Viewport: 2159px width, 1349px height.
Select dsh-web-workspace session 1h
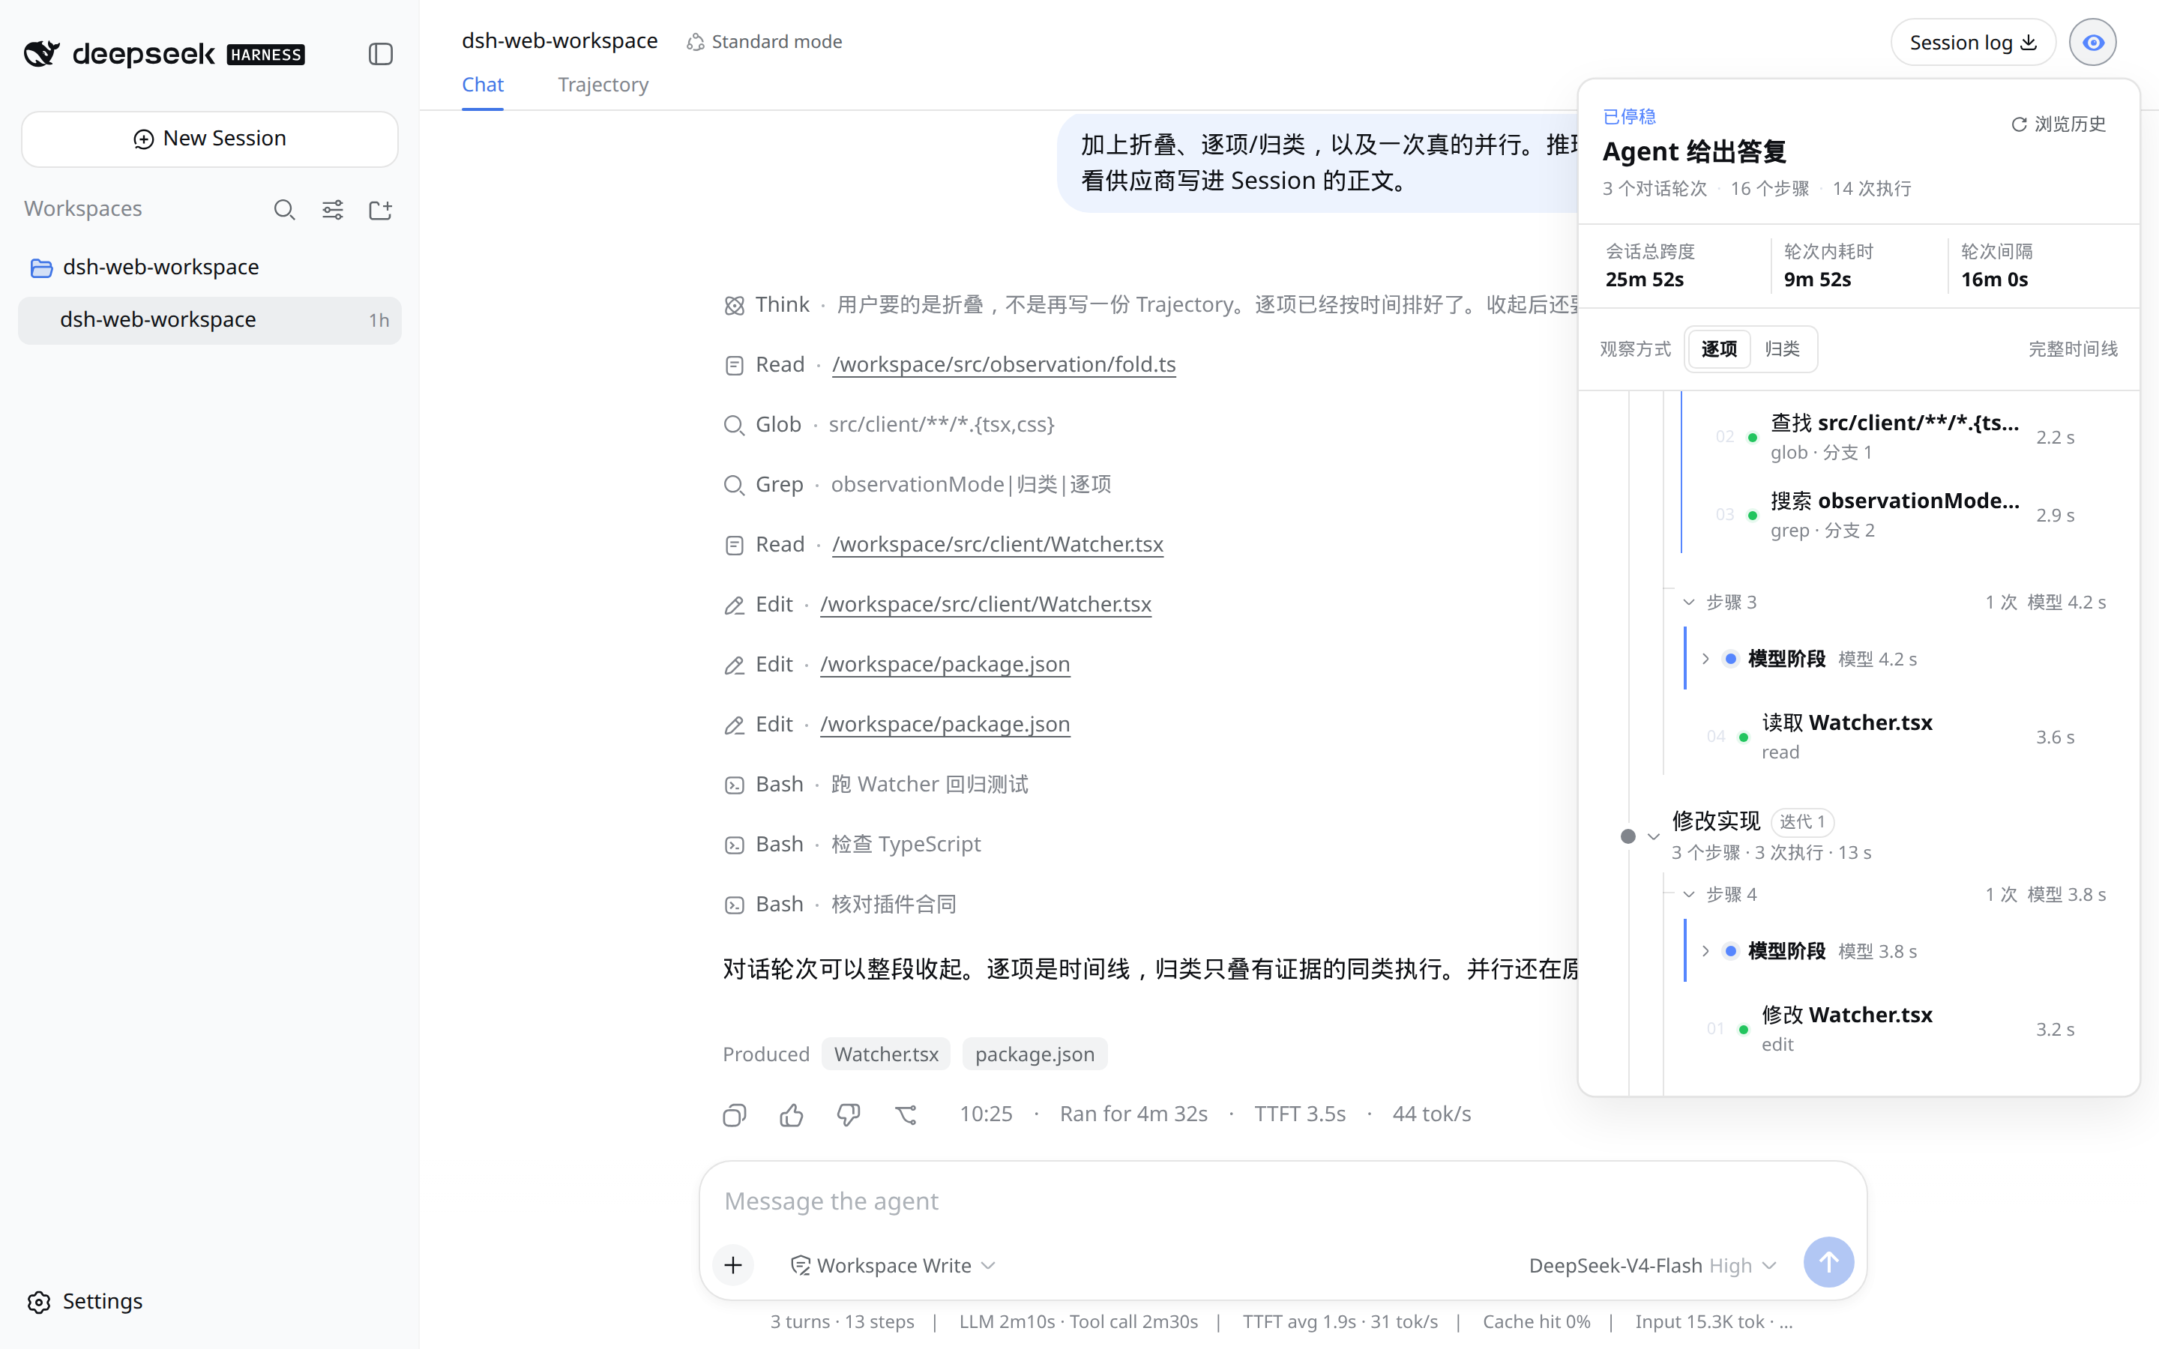(x=210, y=320)
